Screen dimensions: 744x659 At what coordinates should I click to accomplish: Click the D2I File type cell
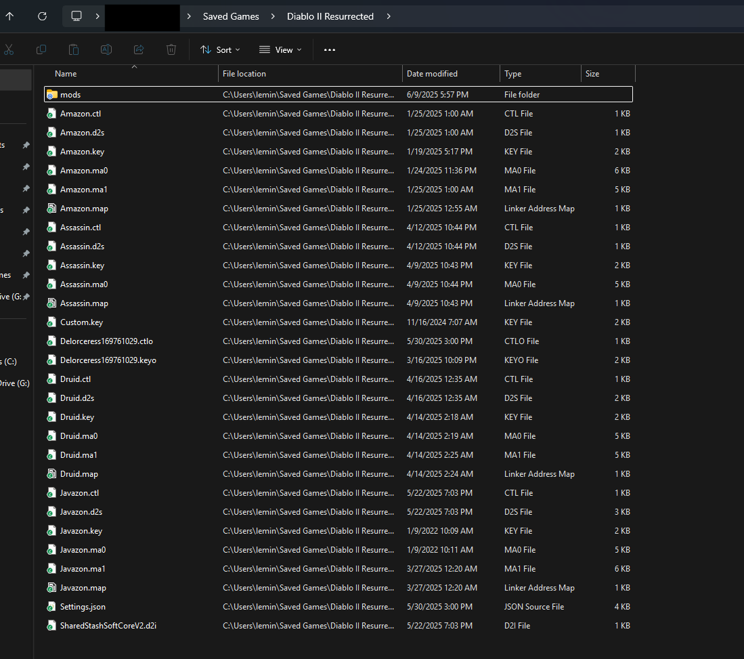517,626
